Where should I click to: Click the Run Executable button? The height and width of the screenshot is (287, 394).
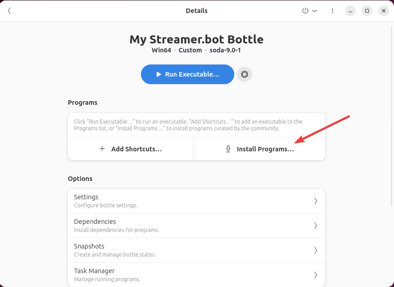click(x=187, y=74)
